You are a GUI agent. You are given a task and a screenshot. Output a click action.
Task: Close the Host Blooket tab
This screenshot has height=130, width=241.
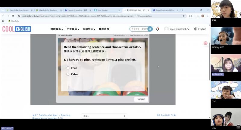(x=119, y=10)
